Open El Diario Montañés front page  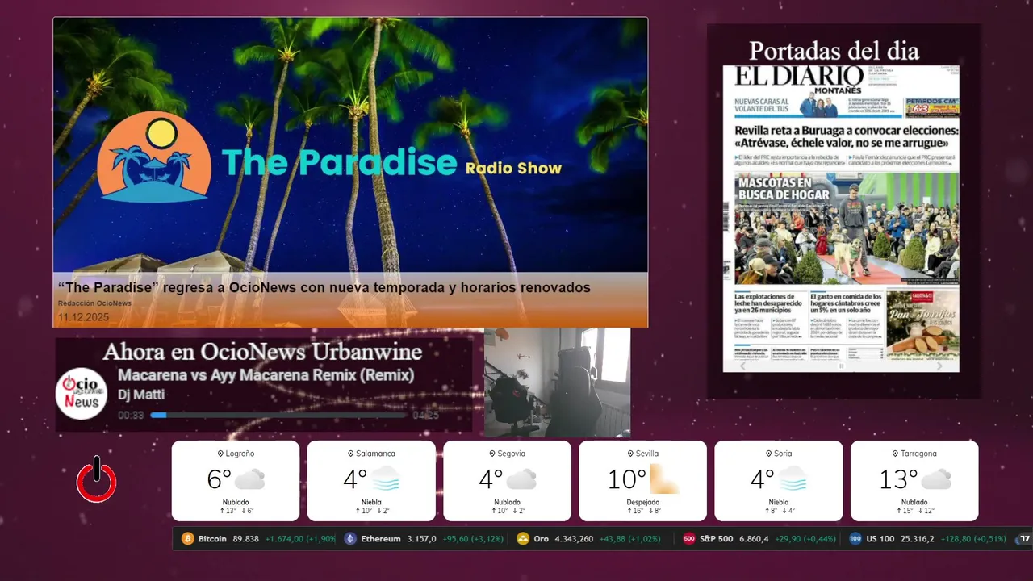click(x=841, y=219)
